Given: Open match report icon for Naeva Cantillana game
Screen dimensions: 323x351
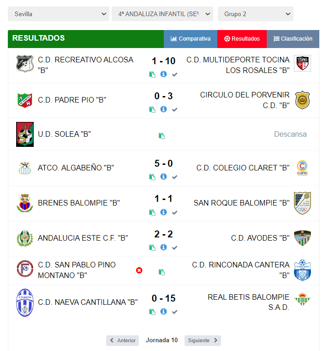Looking at the screenshot, I should click(152, 312).
